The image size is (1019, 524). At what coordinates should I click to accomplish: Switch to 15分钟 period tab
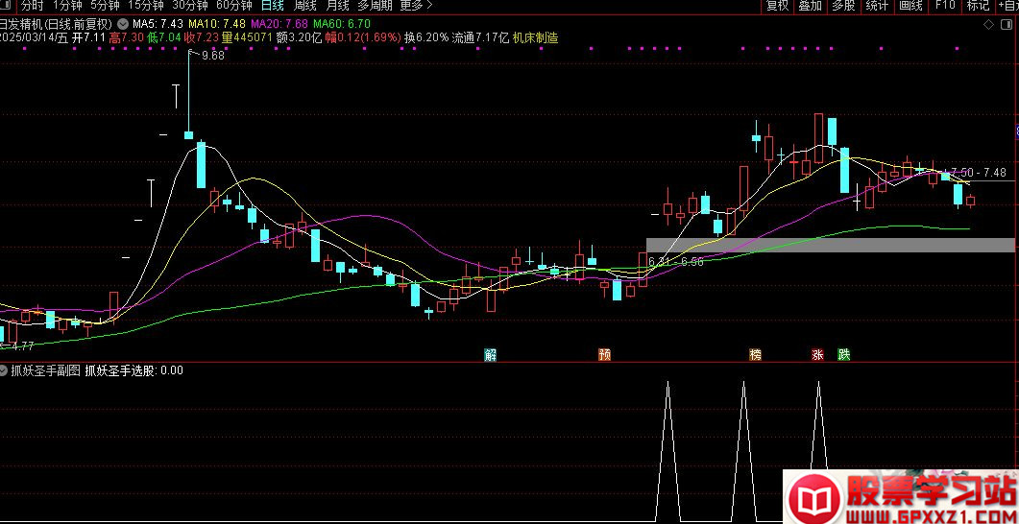coord(146,6)
